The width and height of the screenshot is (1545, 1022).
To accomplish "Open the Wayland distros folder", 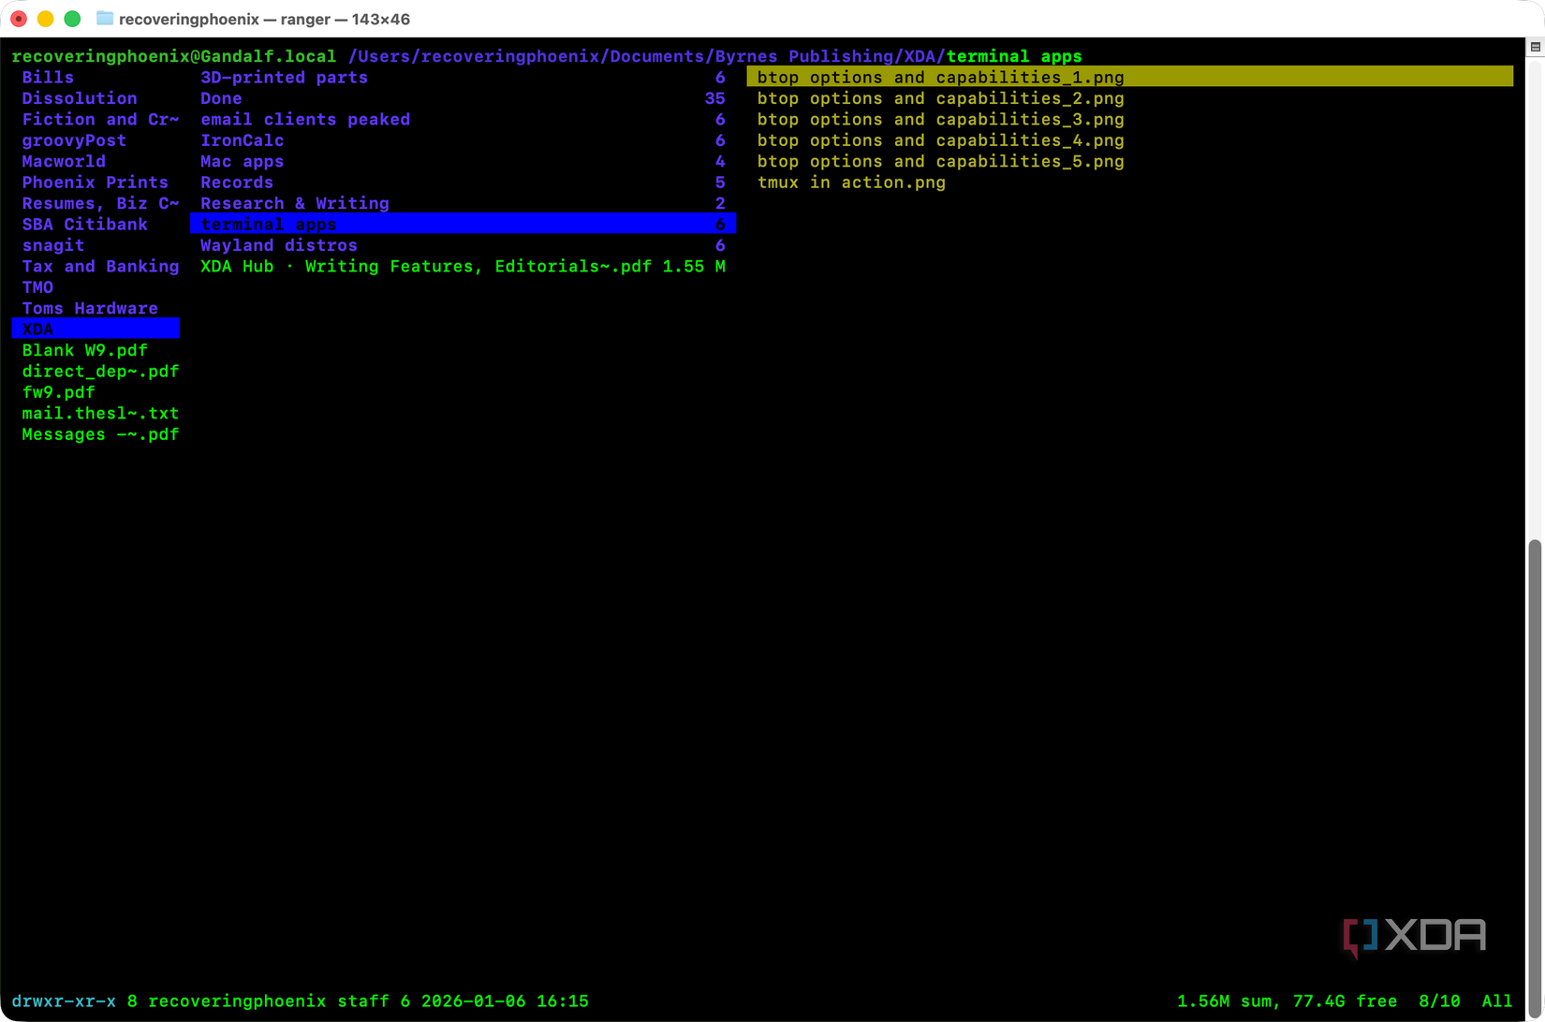I will coord(463,245).
